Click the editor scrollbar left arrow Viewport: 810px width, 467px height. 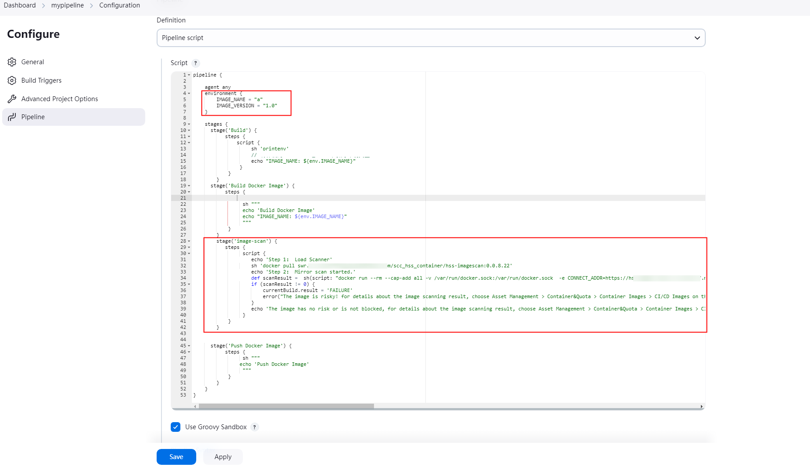click(x=195, y=406)
